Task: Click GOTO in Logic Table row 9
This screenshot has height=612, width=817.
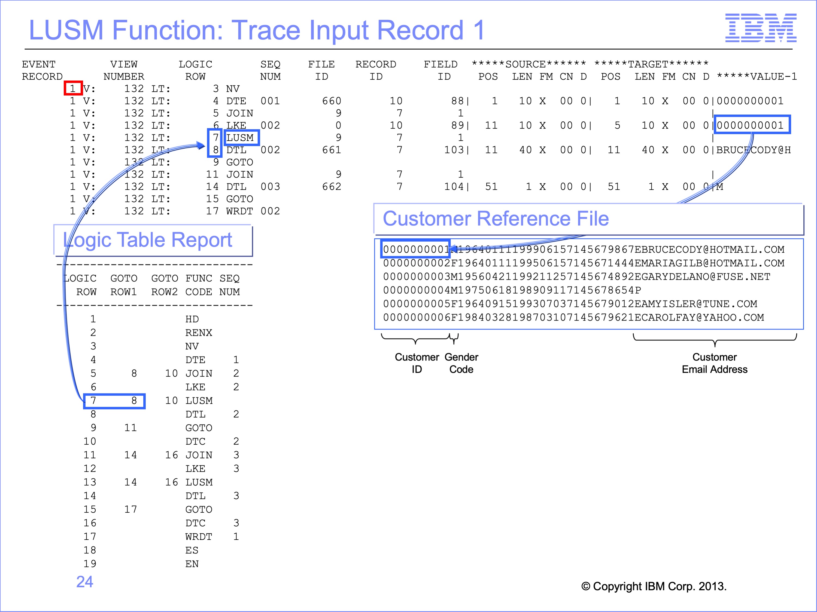Action: 199,428
